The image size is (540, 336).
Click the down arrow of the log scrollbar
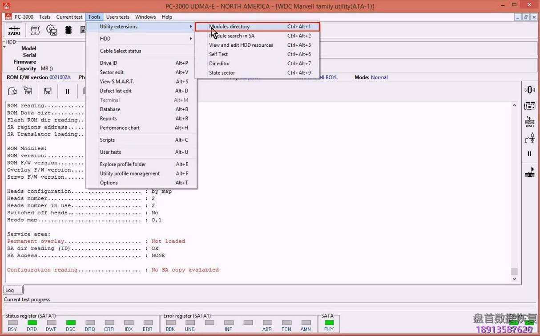[x=514, y=279]
